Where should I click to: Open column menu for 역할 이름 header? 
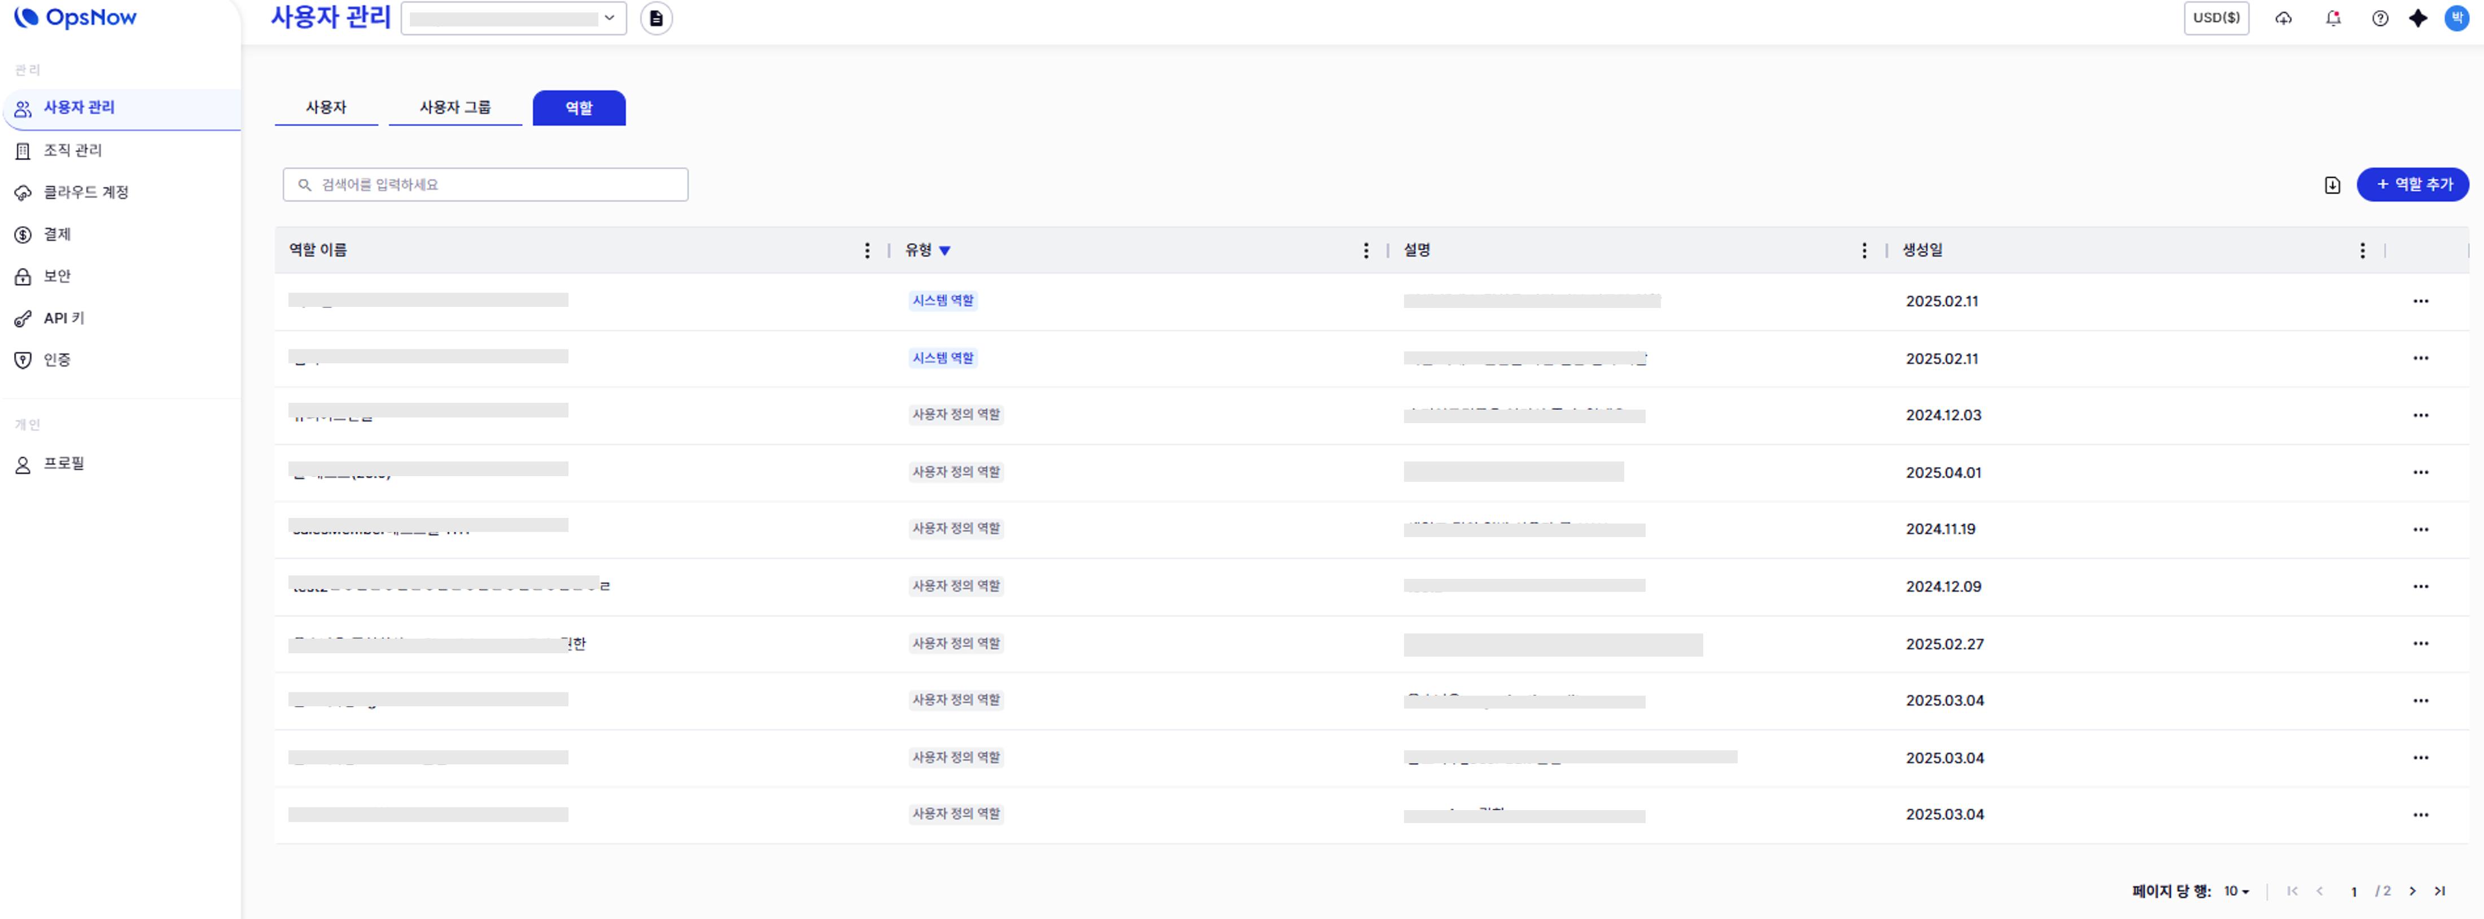(867, 250)
